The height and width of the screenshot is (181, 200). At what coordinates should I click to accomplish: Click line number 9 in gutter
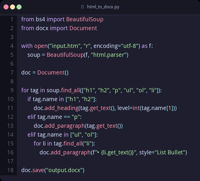(x=12, y=90)
